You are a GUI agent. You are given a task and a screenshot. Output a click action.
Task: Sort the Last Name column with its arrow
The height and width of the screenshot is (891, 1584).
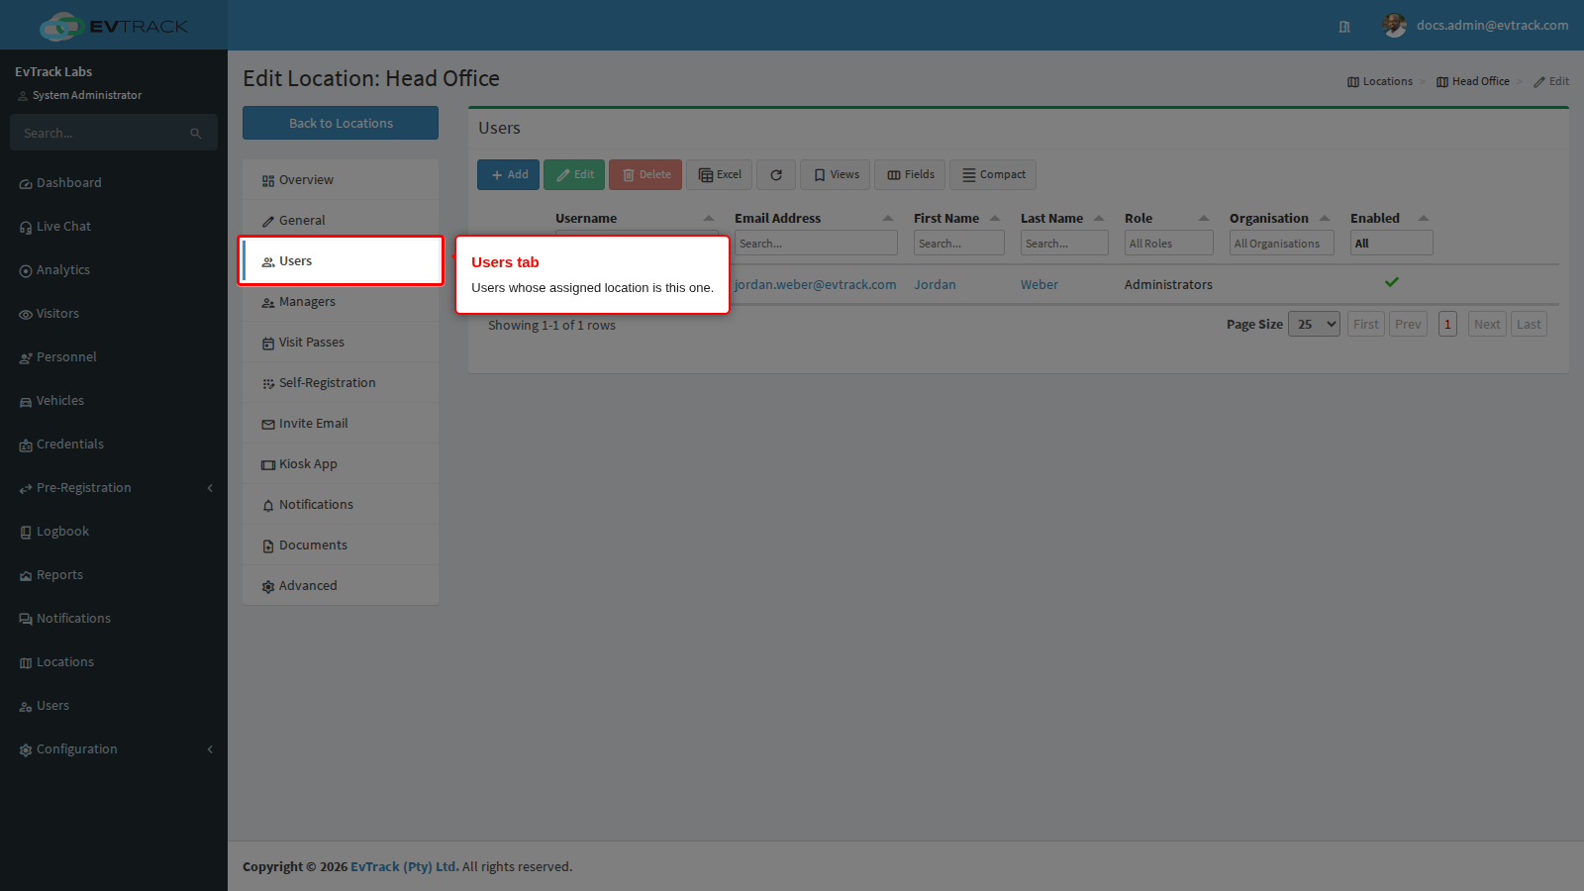(1099, 219)
